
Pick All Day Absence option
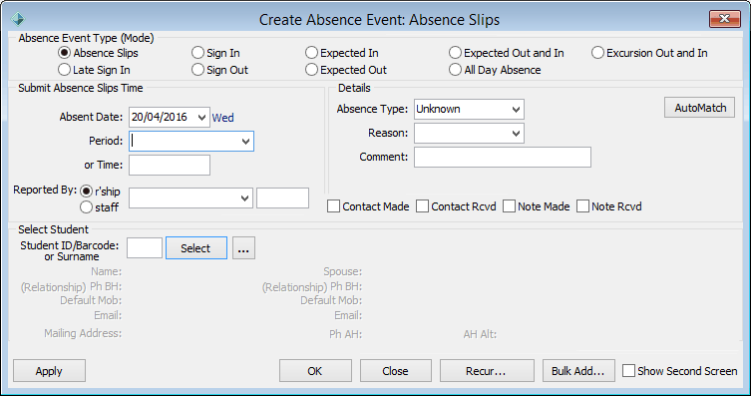tap(455, 70)
